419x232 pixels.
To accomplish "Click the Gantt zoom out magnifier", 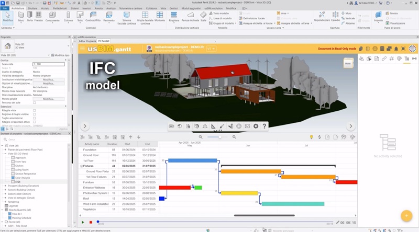I will pos(201,137).
